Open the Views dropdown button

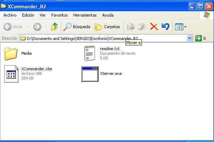tap(180, 27)
